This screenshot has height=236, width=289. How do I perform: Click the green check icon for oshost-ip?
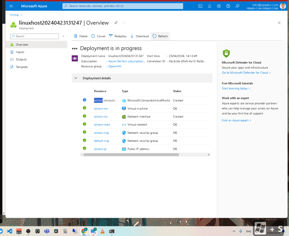pos(84,148)
